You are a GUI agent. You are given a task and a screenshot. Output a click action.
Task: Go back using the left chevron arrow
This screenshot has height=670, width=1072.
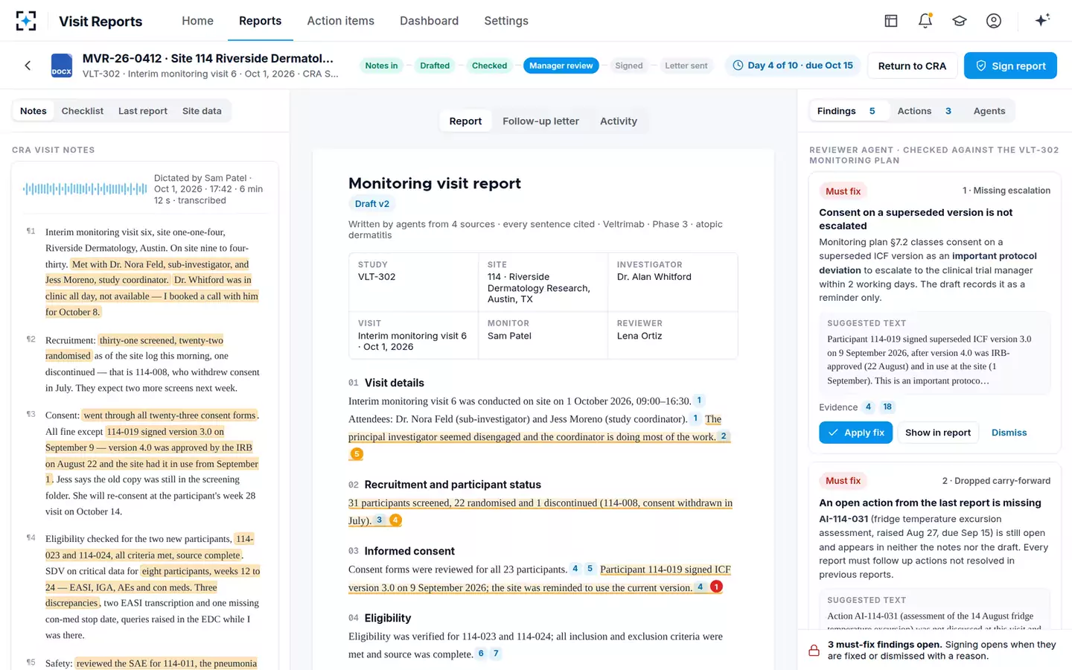(28, 66)
